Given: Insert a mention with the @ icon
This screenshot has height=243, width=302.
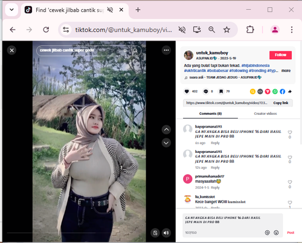Looking at the screenshot, I should pyautogui.click(x=267, y=233).
